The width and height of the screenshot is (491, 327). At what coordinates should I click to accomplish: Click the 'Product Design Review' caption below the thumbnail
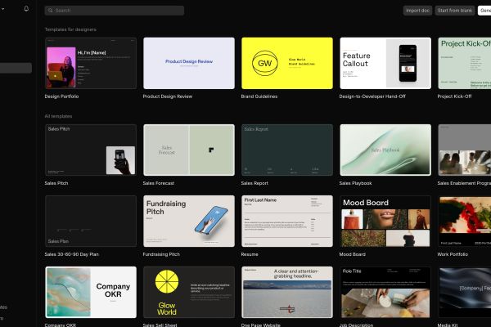pyautogui.click(x=168, y=96)
